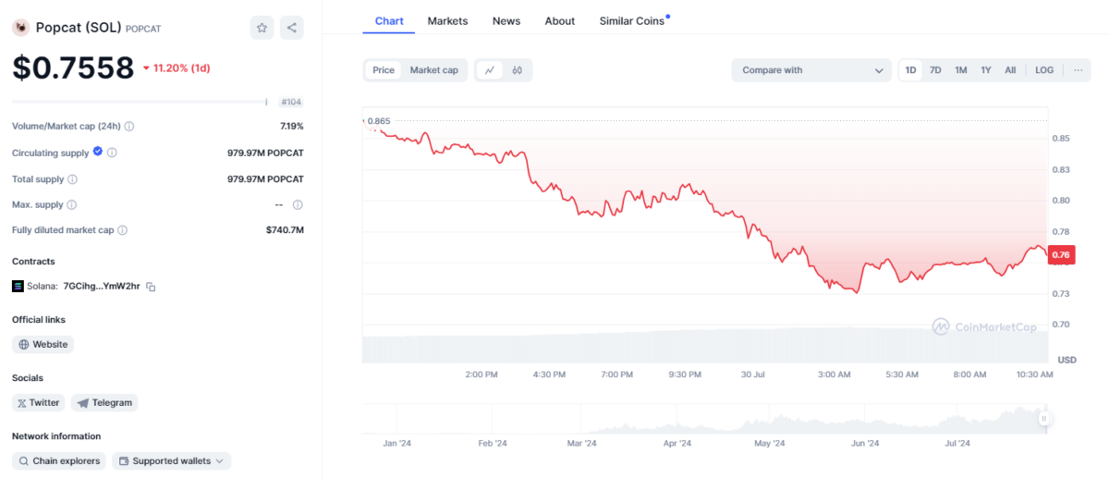Click the current price tag 0.76
This screenshot has width=1109, height=479.
[x=1061, y=255]
